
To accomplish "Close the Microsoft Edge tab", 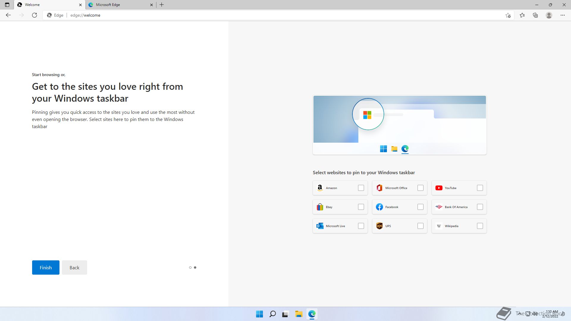I will coord(151,5).
